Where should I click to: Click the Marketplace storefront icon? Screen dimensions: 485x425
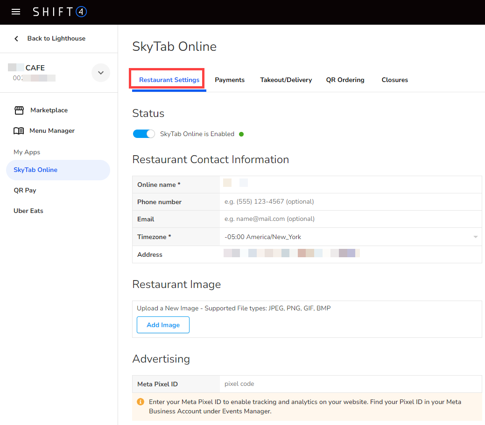point(19,110)
